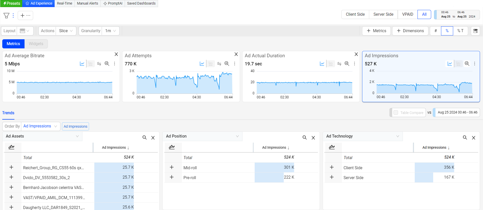Image resolution: width=483 pixels, height=210 pixels.
Task: Enable the Table Compare checkbox
Action: pyautogui.click(x=396, y=112)
